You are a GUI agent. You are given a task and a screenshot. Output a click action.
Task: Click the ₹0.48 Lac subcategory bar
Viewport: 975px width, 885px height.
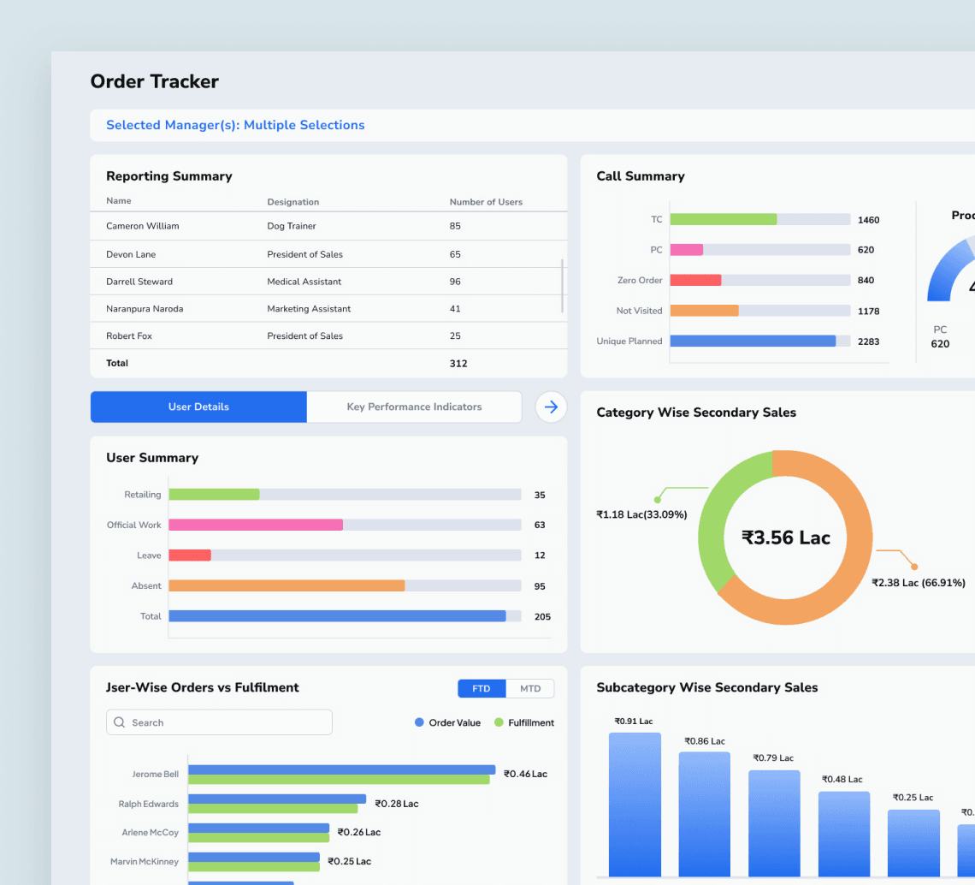click(x=844, y=834)
